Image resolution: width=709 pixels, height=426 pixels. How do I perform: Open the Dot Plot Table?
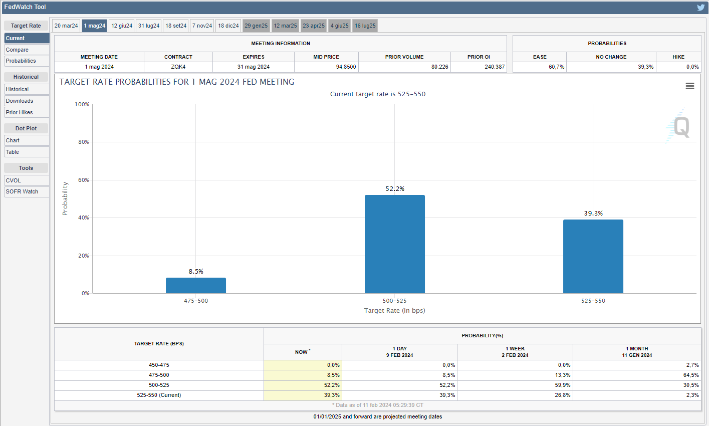27,152
